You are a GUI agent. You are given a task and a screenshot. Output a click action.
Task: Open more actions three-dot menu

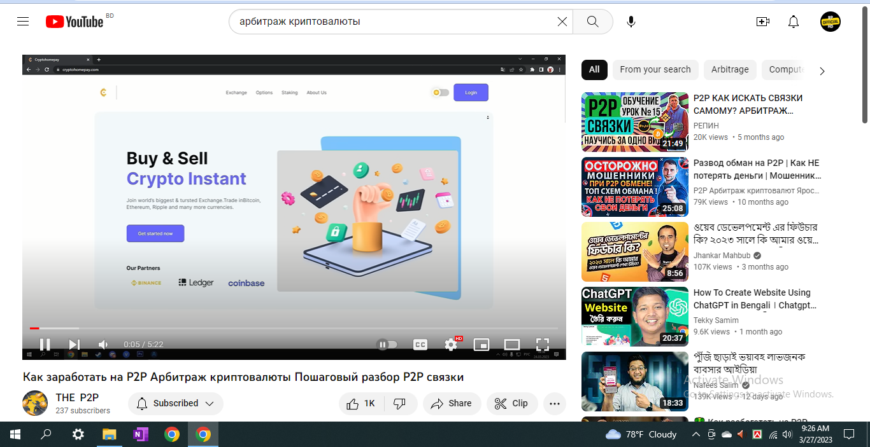point(555,403)
